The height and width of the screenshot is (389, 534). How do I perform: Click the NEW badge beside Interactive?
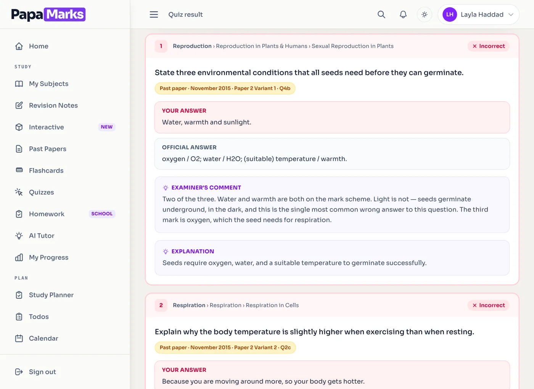pos(107,127)
